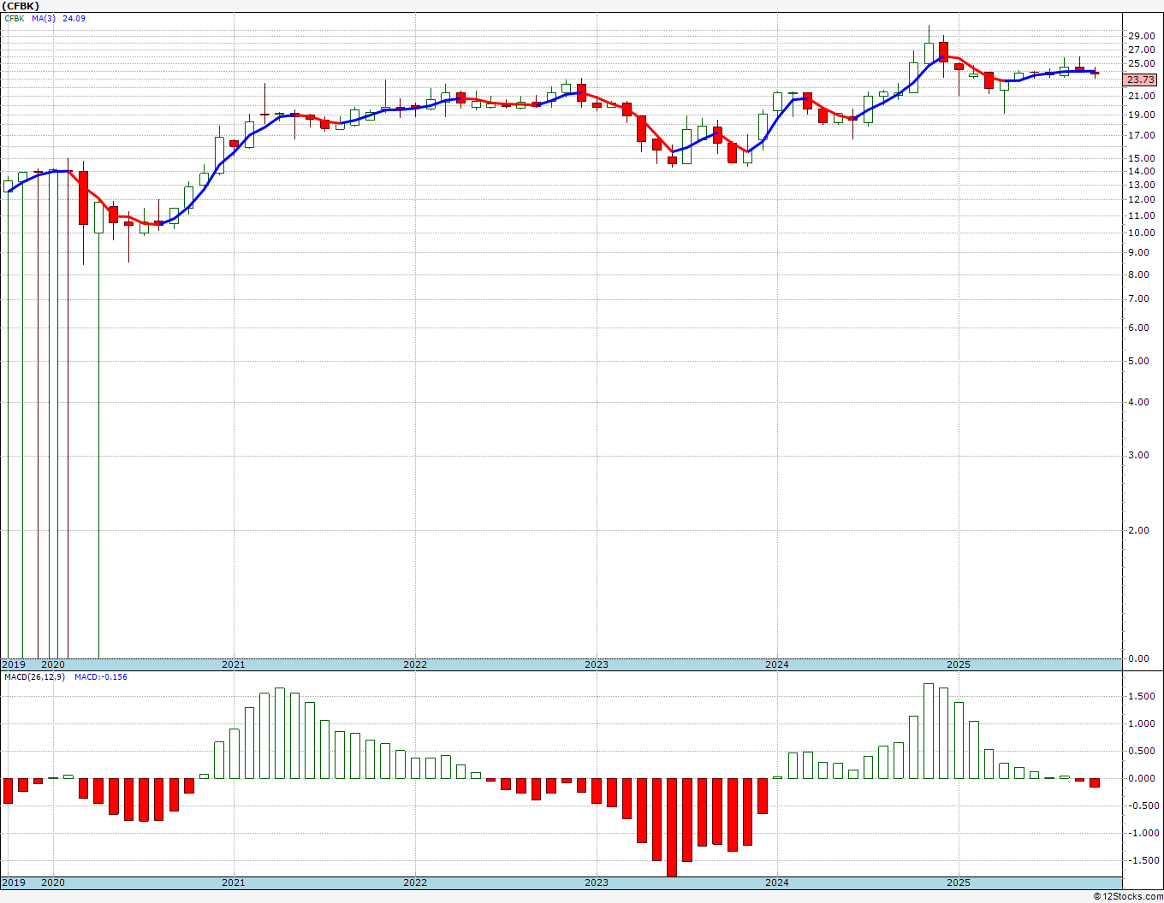Screen dimensions: 1164x903
Task: Click the 1.500 MACD axis label
Action: (1141, 697)
